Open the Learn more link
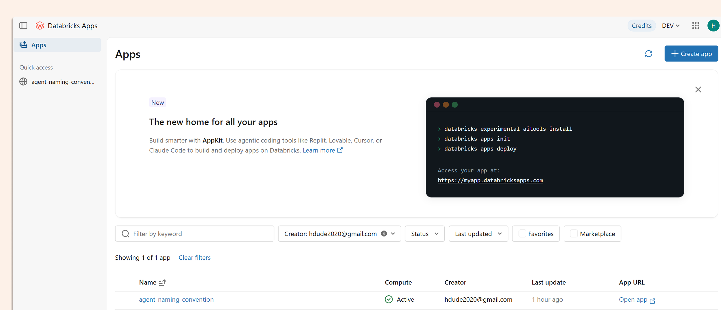 click(x=319, y=150)
